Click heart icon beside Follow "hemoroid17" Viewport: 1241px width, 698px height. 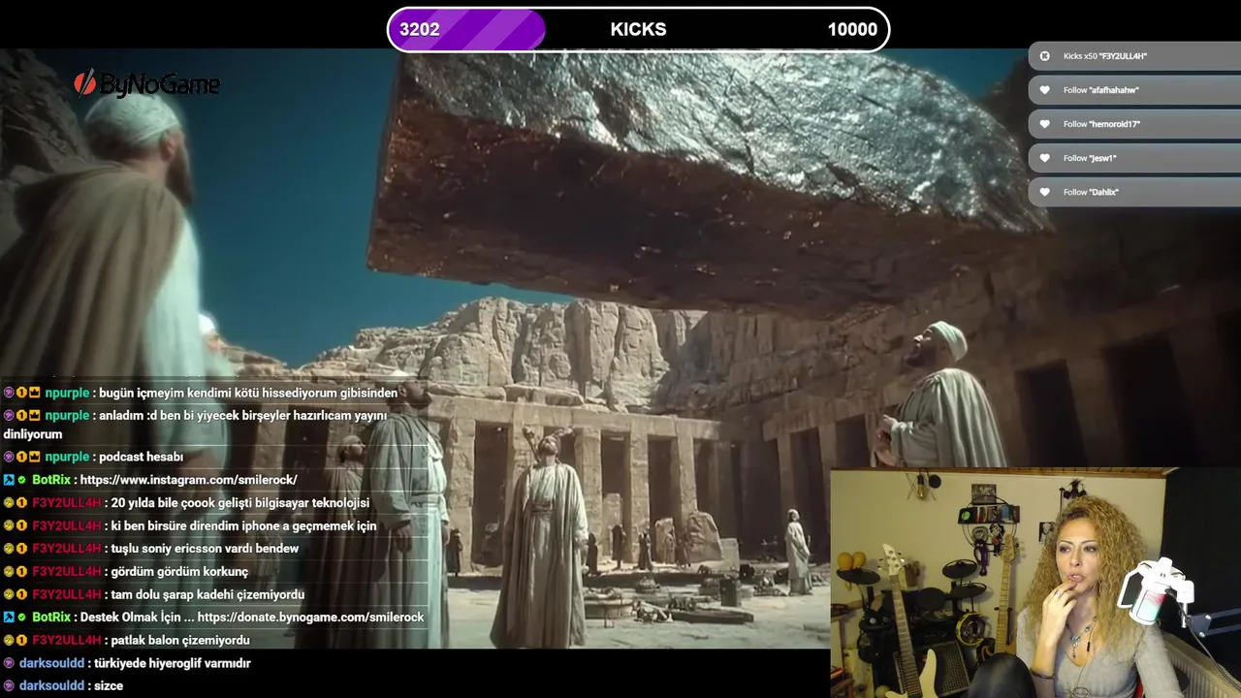tap(1044, 124)
